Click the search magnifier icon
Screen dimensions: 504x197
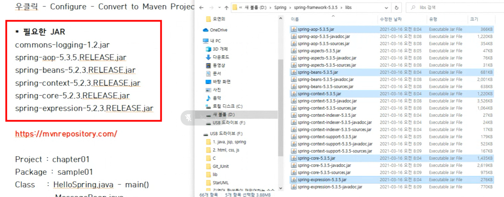[412, 7]
